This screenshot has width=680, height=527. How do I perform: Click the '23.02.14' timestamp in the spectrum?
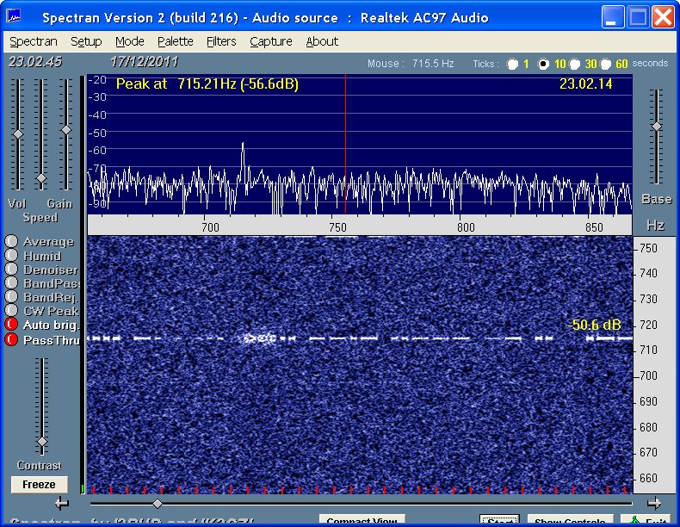coord(585,84)
